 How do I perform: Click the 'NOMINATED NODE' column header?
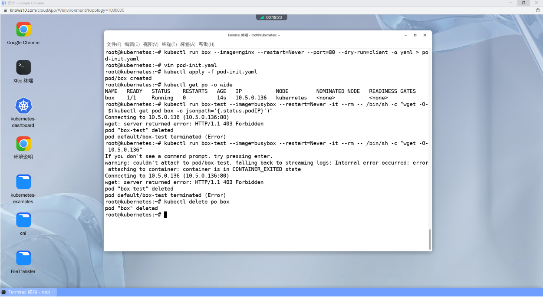tap(338, 91)
